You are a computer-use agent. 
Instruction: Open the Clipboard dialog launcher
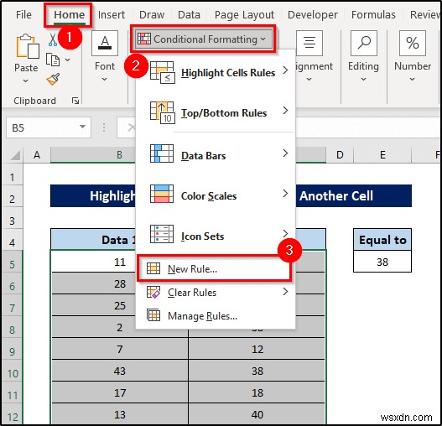click(x=75, y=101)
